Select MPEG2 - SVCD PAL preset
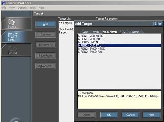The width and height of the screenshot is (164, 122). (x=119, y=52)
